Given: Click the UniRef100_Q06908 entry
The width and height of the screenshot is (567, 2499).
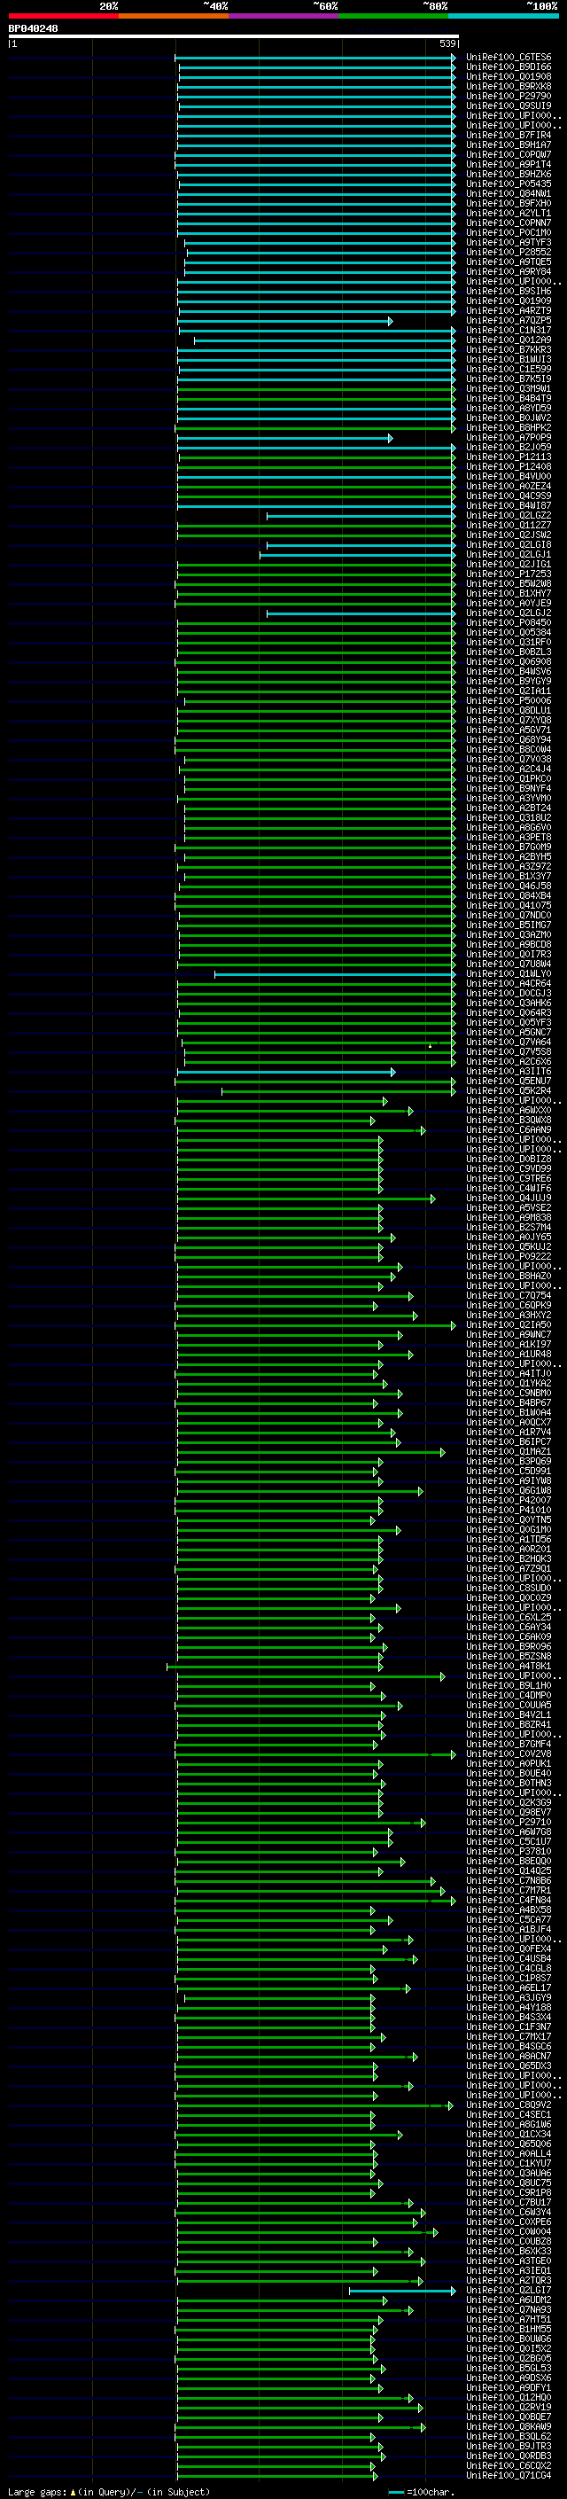Looking at the screenshot, I should point(509,661).
